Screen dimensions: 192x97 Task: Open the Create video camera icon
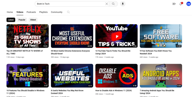(174, 4)
